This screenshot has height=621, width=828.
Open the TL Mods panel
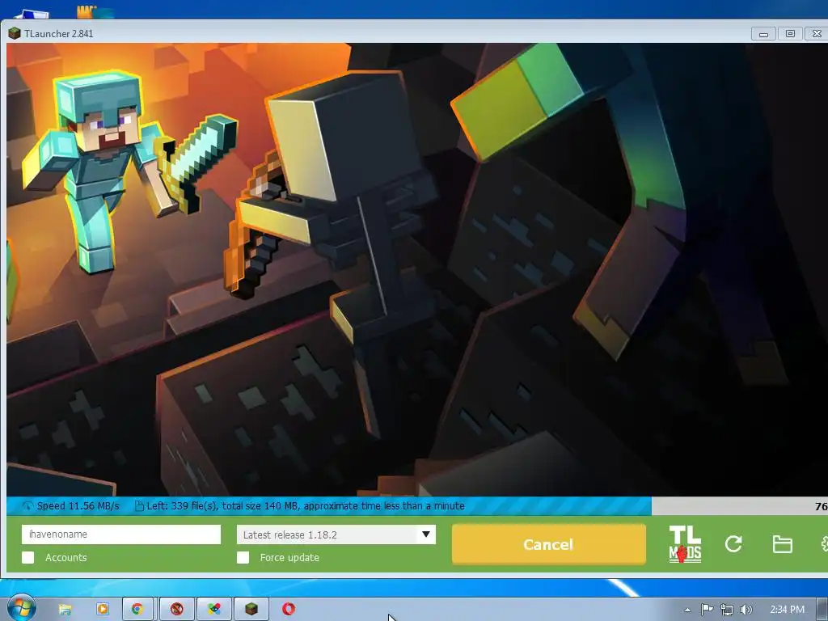(685, 544)
